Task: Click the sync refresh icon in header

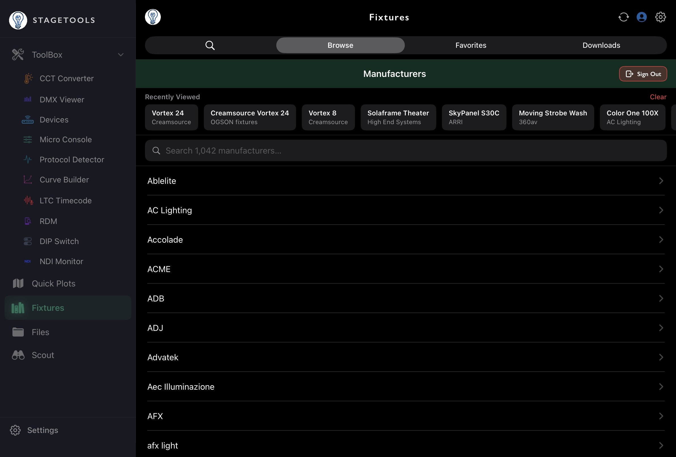Action: click(x=623, y=17)
